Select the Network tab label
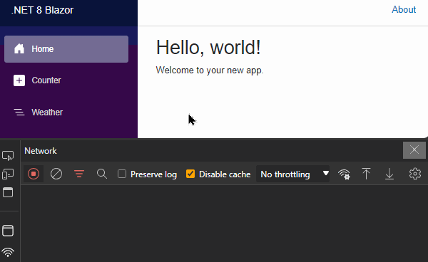The image size is (428, 262). pos(41,151)
